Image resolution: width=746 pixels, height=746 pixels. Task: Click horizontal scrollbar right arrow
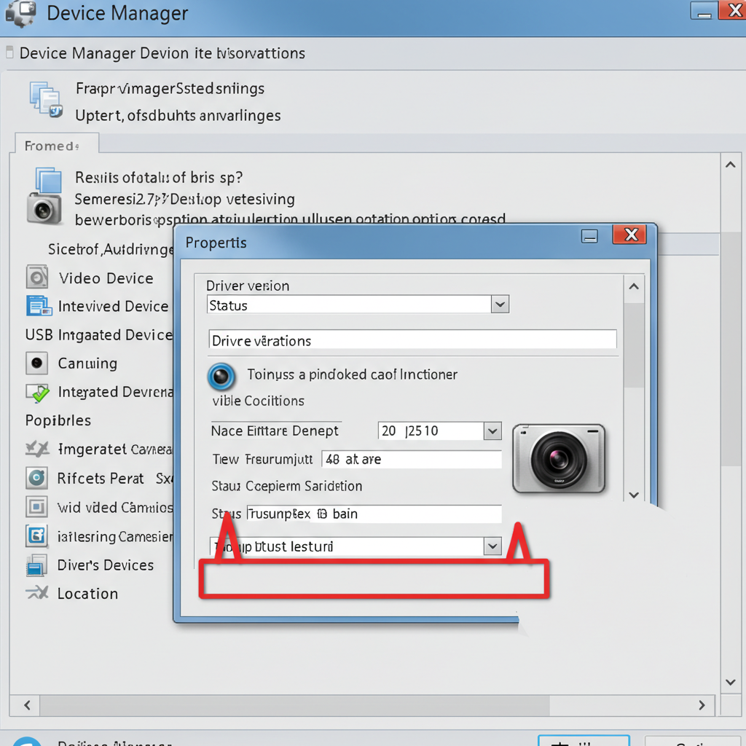point(702,705)
